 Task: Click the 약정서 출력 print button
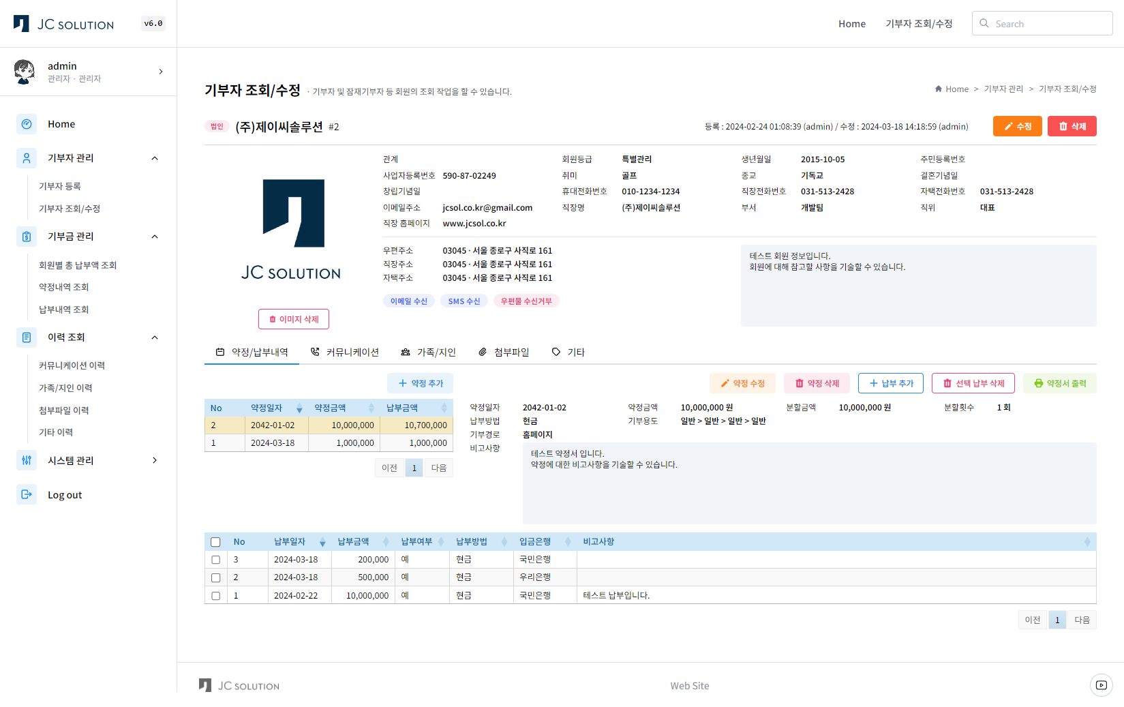pos(1059,383)
